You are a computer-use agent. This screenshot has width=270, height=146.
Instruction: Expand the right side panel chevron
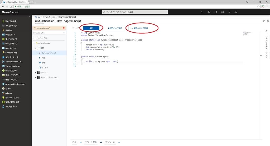pos(266,31)
